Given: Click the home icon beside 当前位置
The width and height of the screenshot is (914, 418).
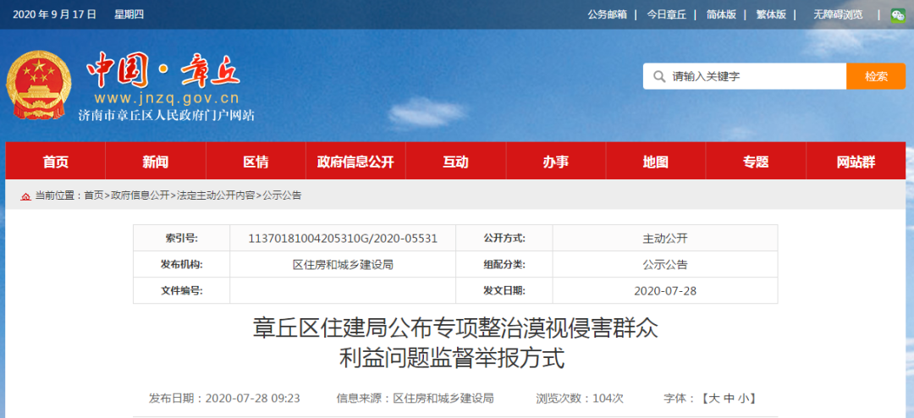Looking at the screenshot, I should tap(25, 196).
